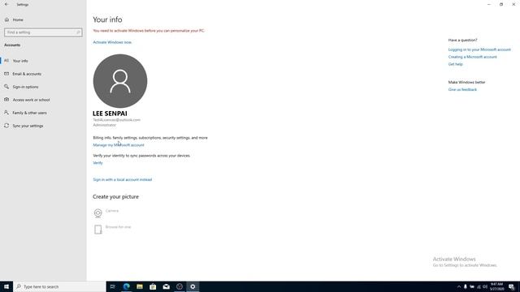Image resolution: width=520 pixels, height=292 pixels.
Task: Open Mail app from the taskbar
Action: 166,286
